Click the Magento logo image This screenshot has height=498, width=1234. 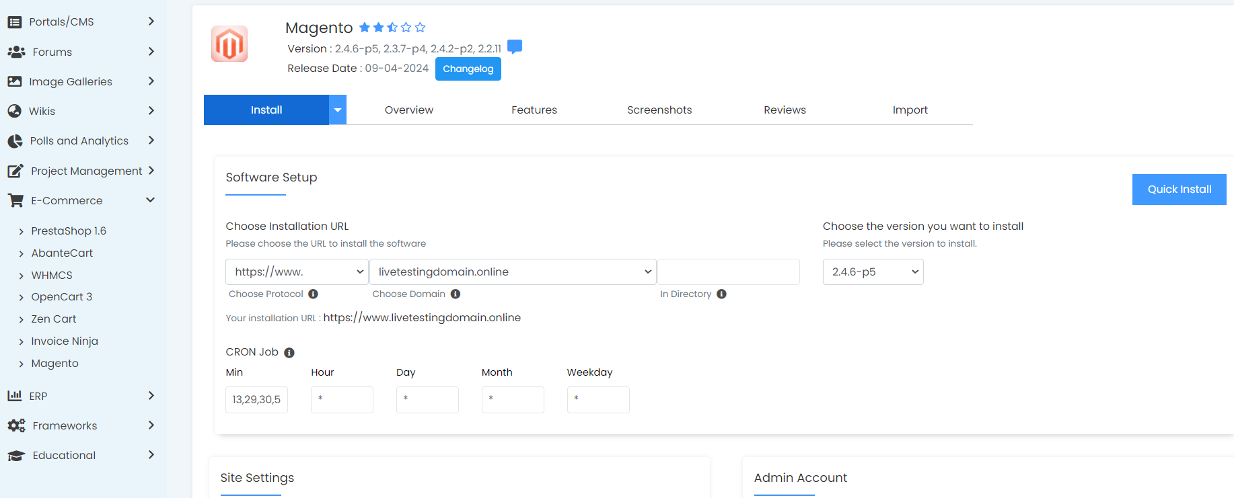tap(229, 44)
